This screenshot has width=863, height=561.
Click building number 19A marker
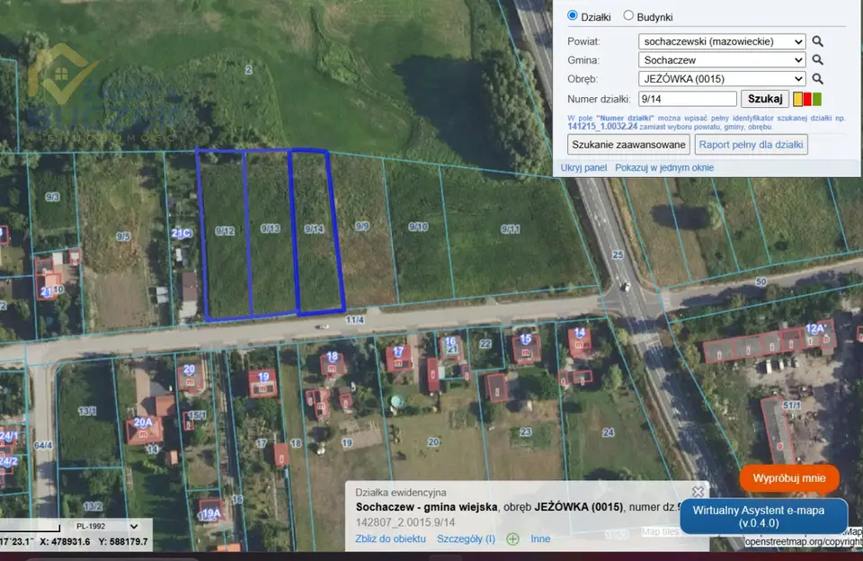[x=210, y=513]
